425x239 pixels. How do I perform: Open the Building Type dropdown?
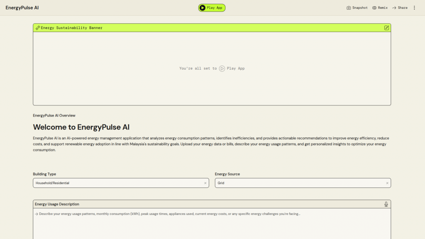tap(116, 183)
